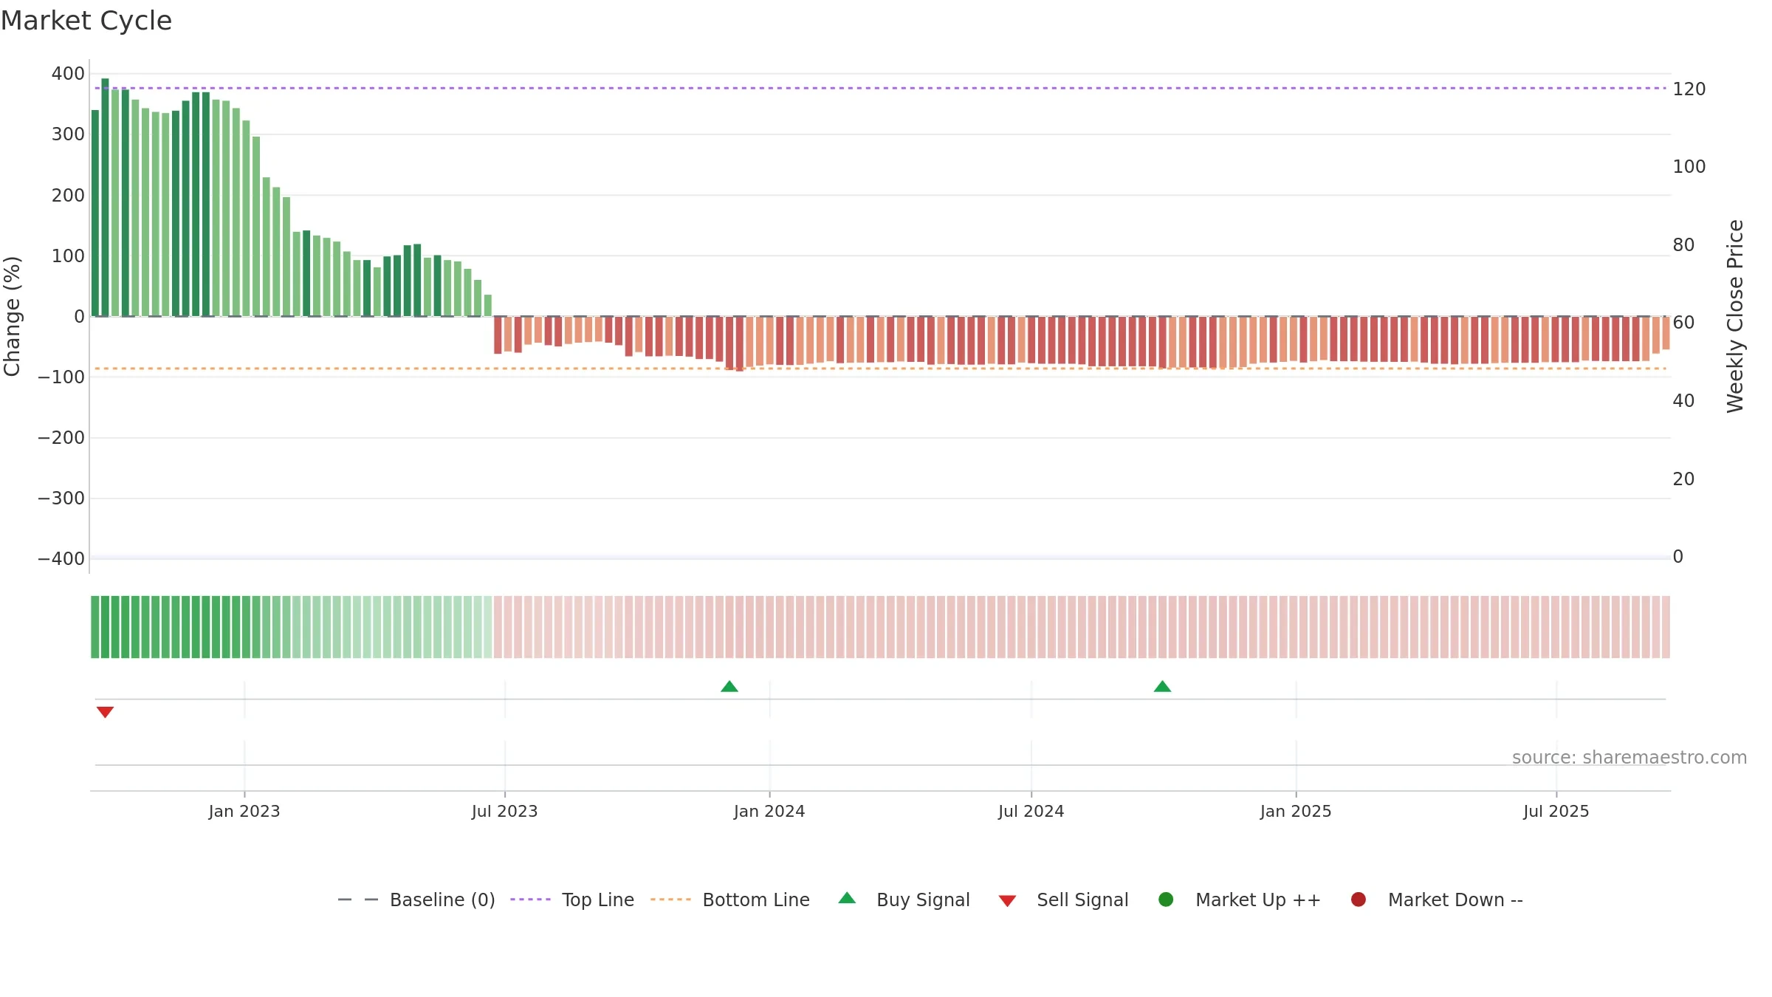Click the Jul 2025 axis label
Viewport: 1772px width, 997px height.
(1556, 812)
